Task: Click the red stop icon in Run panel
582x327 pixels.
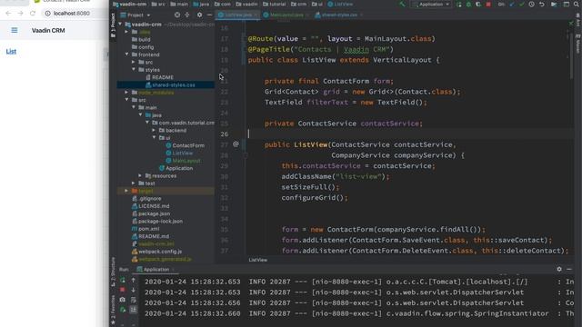Action: [122, 290]
